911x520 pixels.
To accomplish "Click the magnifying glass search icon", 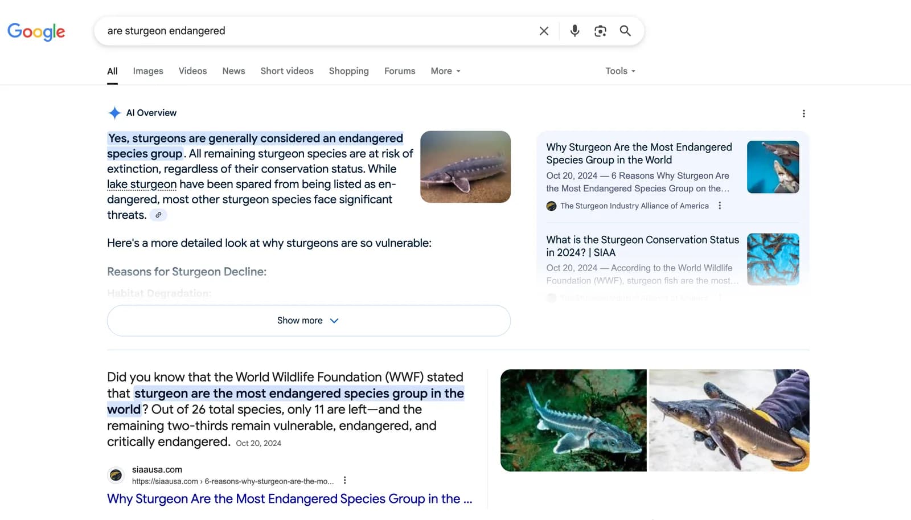I will (x=625, y=31).
